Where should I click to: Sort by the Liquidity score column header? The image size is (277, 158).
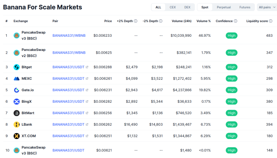tap(257, 21)
